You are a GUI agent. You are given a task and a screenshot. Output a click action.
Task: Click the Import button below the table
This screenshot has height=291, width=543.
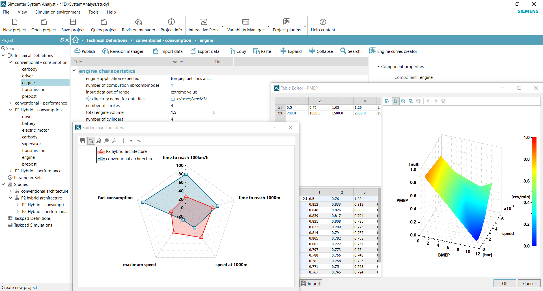coord(311,283)
